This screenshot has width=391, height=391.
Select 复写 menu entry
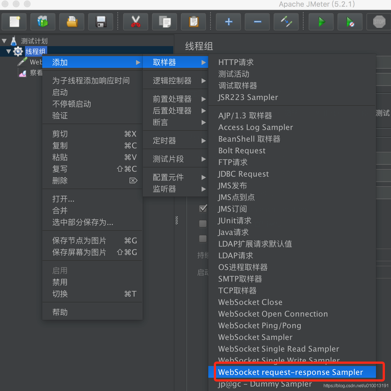pos(92,169)
